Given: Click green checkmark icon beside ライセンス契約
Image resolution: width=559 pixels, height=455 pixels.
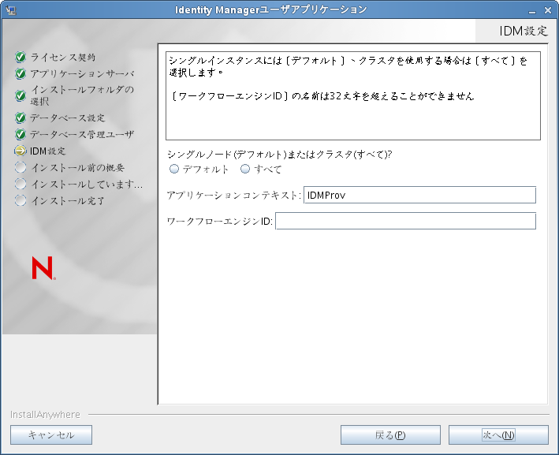Looking at the screenshot, I should [20, 57].
